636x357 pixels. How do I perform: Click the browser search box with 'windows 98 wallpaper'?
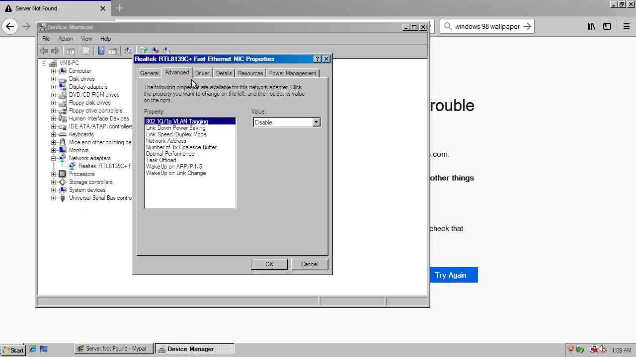point(487,26)
